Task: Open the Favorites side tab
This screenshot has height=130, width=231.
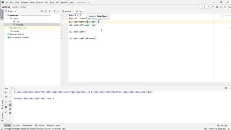Action: pyautogui.click(x=2, y=117)
